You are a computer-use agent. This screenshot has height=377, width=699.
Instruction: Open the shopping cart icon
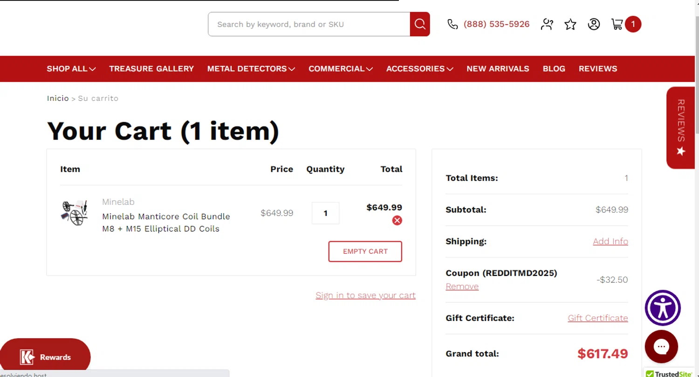(617, 24)
